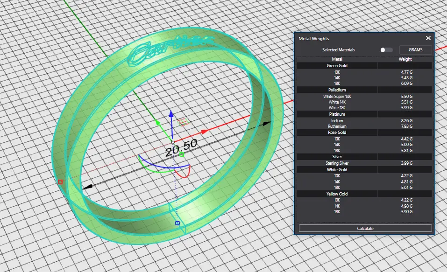
Task: Select the 5.00 G weight value
Action: (407, 145)
